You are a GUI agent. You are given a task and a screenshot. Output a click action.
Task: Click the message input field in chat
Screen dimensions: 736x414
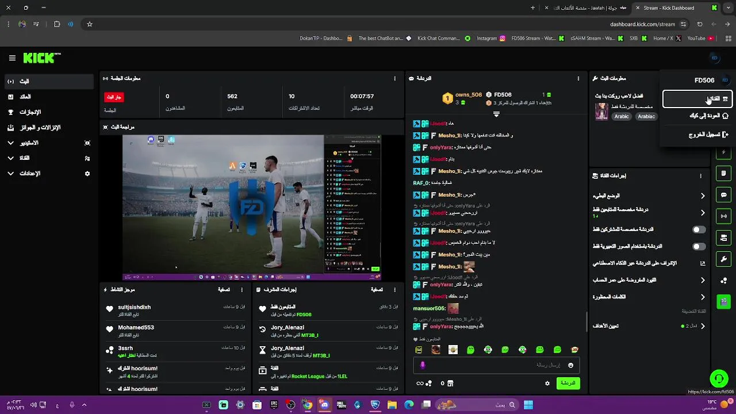[x=497, y=365]
